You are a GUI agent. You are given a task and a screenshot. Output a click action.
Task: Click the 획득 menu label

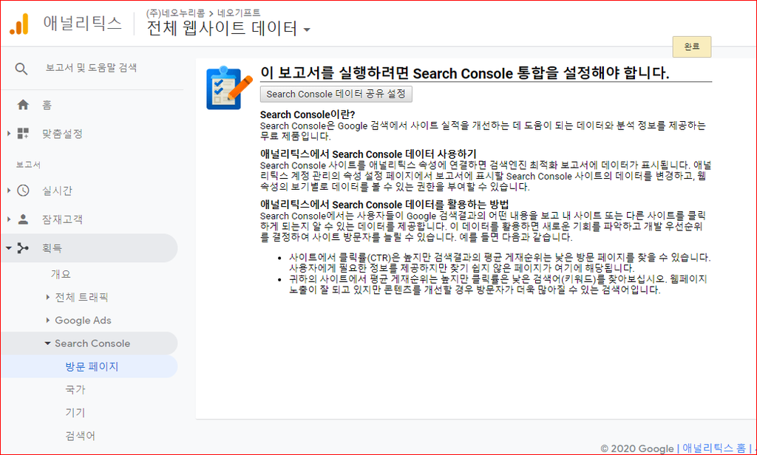(x=52, y=248)
